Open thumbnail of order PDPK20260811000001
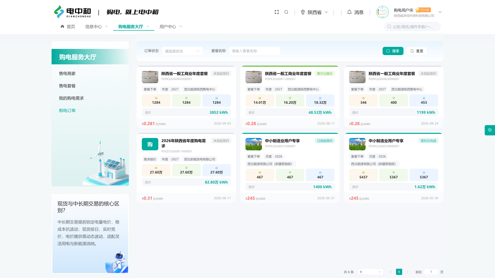Image resolution: width=495 pixels, height=278 pixels. coord(254,77)
